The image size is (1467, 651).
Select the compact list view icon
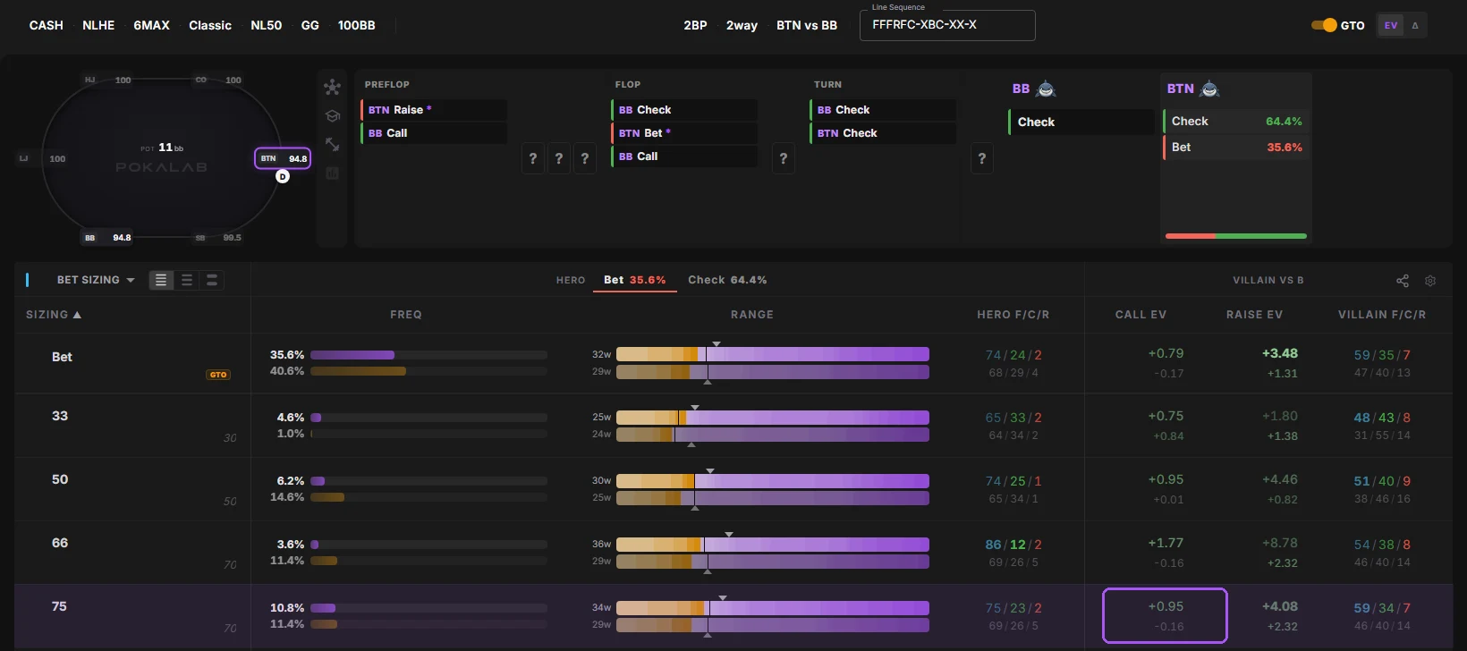tap(161, 280)
